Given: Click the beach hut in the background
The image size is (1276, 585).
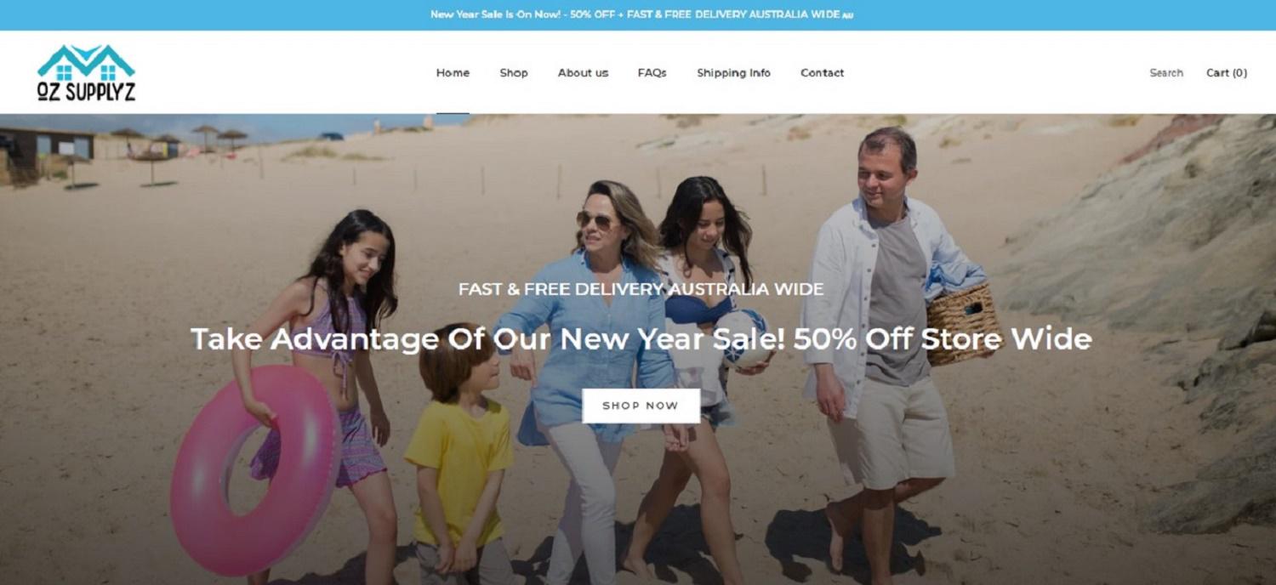Looking at the screenshot, I should point(47,151).
